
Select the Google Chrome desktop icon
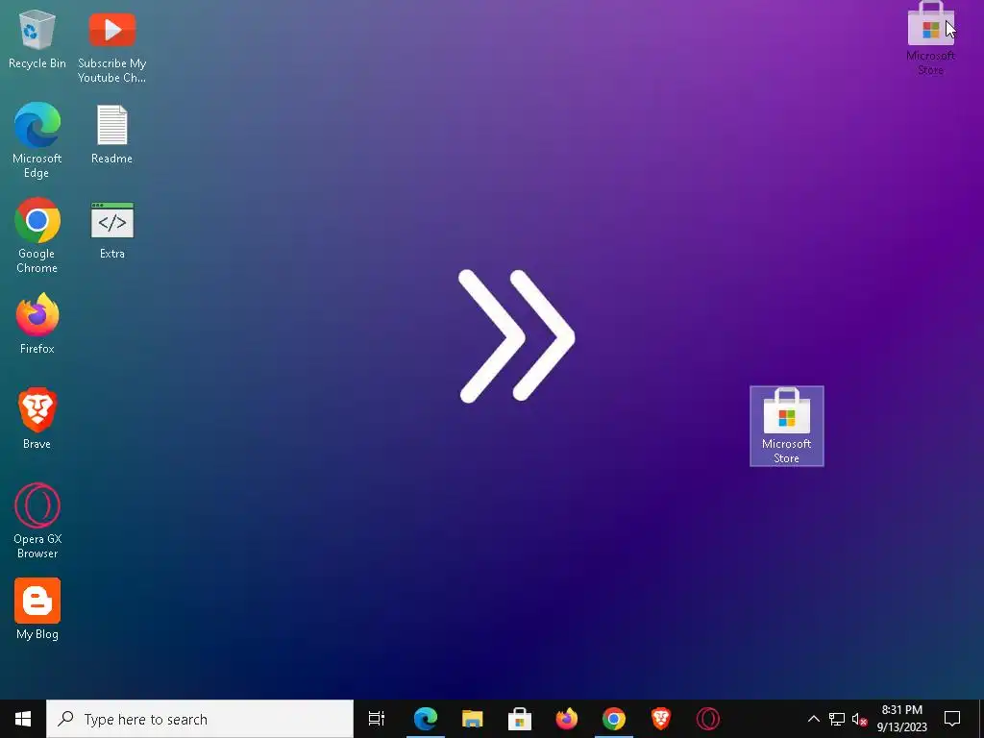(x=37, y=235)
